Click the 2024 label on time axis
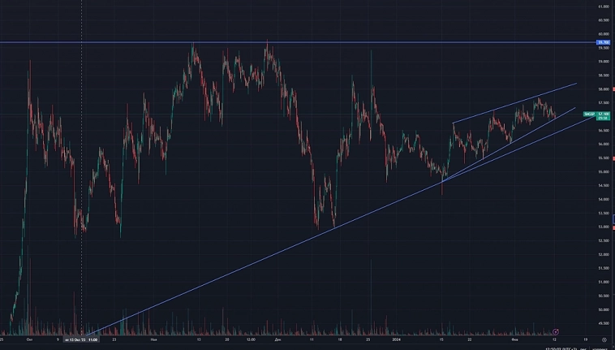 396,339
